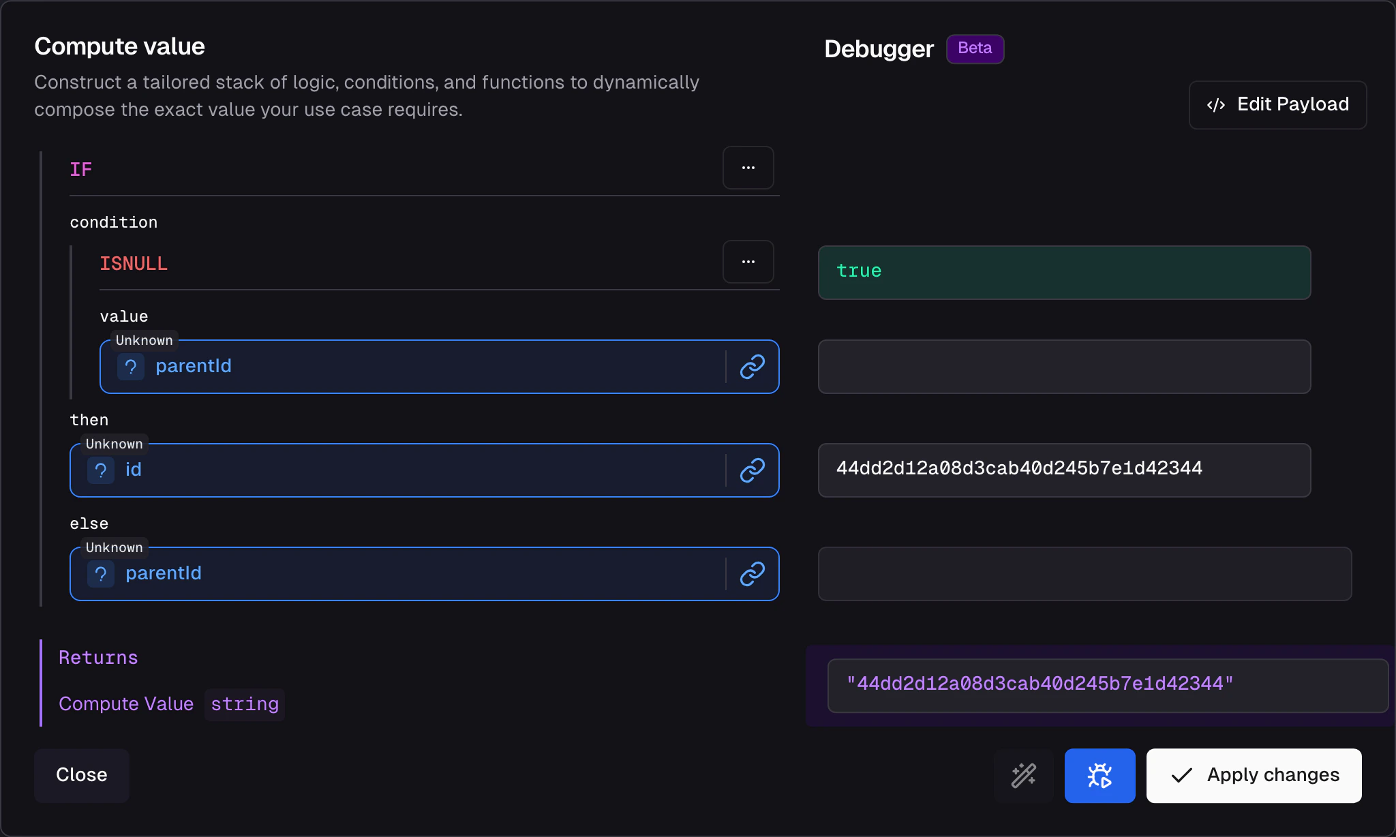The height and width of the screenshot is (837, 1396).
Task: Open the IF block options menu
Action: [748, 168]
